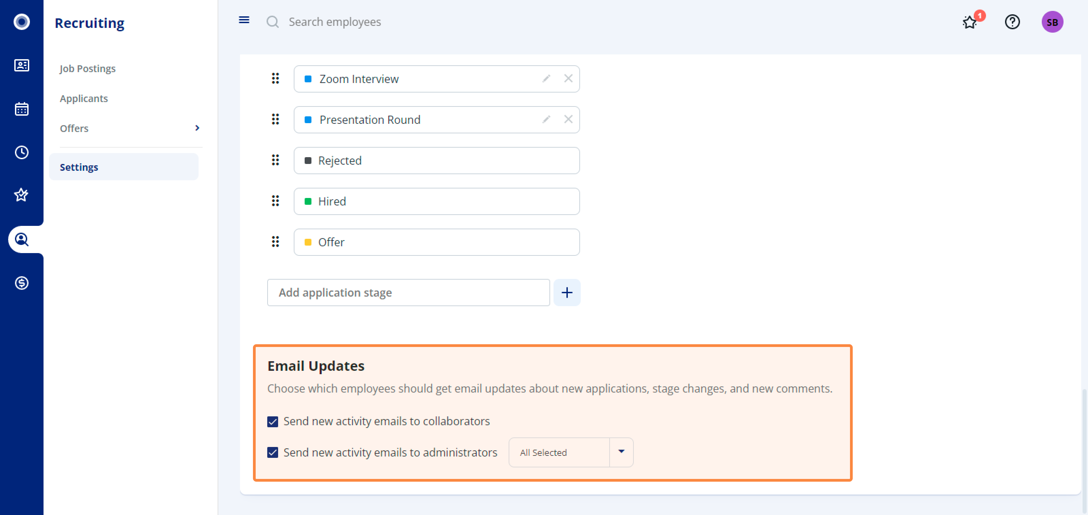Click the 'Send new activity emails to administrators' label
Viewport: 1088px width, 515px height.
coord(390,452)
